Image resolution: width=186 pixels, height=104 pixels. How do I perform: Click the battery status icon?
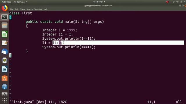pyautogui.click(x=181, y=2)
